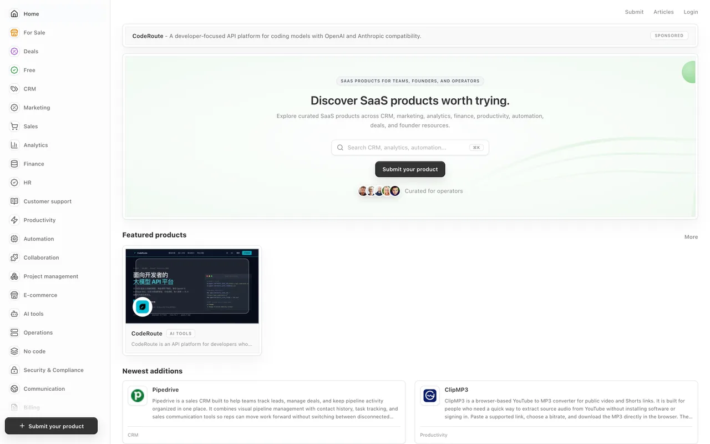The image size is (710, 444).
Task: Click the AI tools robot icon
Action: click(14, 314)
